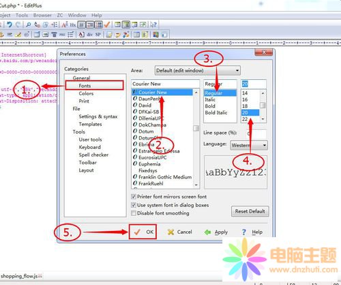Click the font list vertical scrollbar thumb
The image size is (341, 285).
(196, 128)
